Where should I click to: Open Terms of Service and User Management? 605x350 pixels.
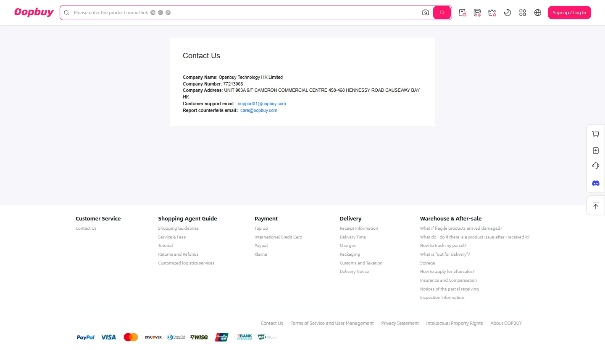pos(332,323)
